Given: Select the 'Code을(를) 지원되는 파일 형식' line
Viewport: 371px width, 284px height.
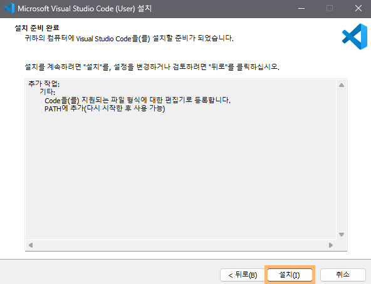Looking at the screenshot, I should (x=137, y=100).
